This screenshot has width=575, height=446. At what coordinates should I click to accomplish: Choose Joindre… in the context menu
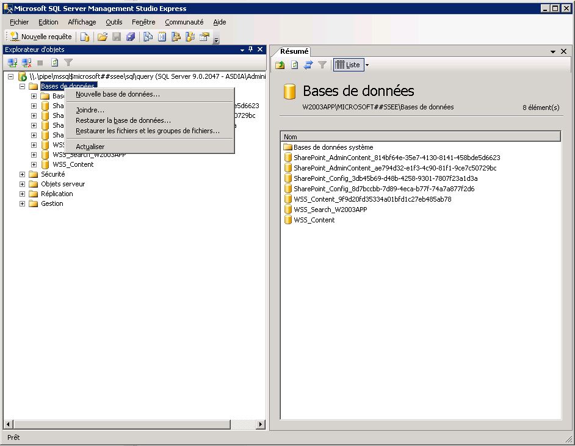[150, 110]
